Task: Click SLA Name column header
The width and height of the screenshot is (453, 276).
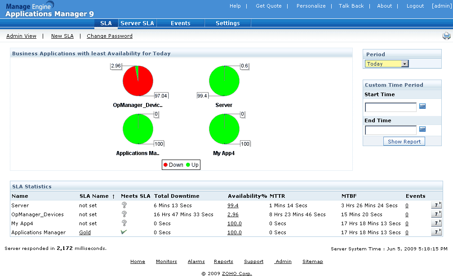Action: click(94, 196)
